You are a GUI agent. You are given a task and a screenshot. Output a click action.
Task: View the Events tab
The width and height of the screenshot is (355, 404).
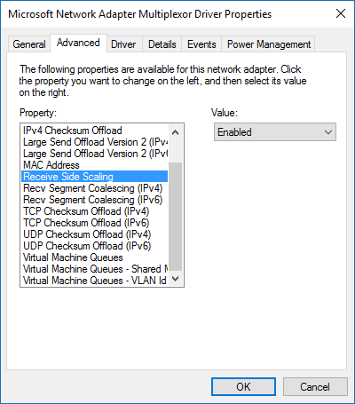pos(201,44)
